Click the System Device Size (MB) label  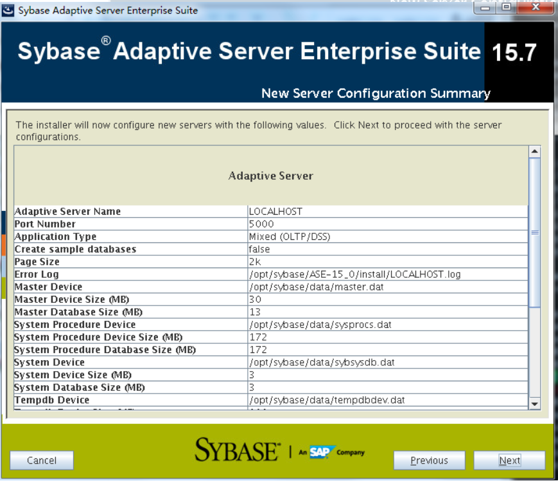(73, 375)
